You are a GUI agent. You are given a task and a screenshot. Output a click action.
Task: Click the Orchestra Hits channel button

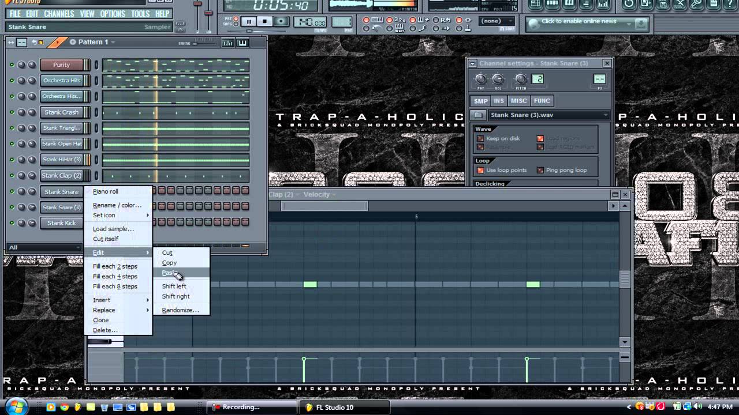[x=62, y=81]
